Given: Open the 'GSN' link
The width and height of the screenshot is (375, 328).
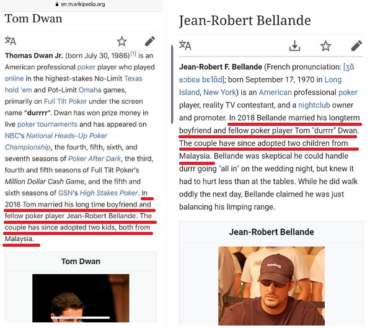Looking at the screenshot, I should coord(65,193).
